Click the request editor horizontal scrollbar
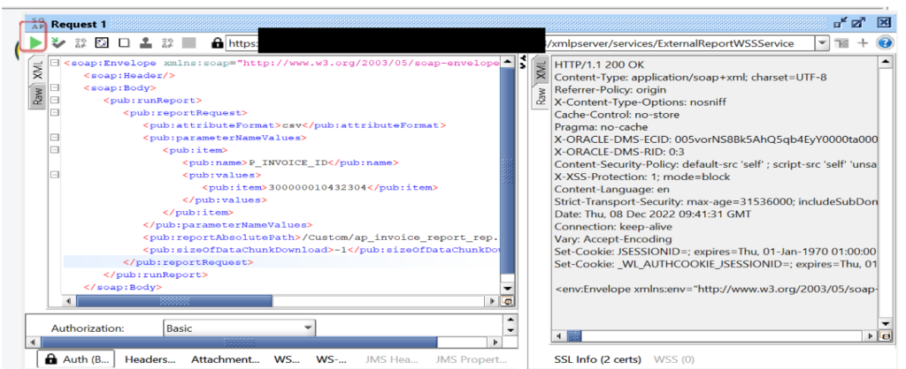 pos(265,301)
